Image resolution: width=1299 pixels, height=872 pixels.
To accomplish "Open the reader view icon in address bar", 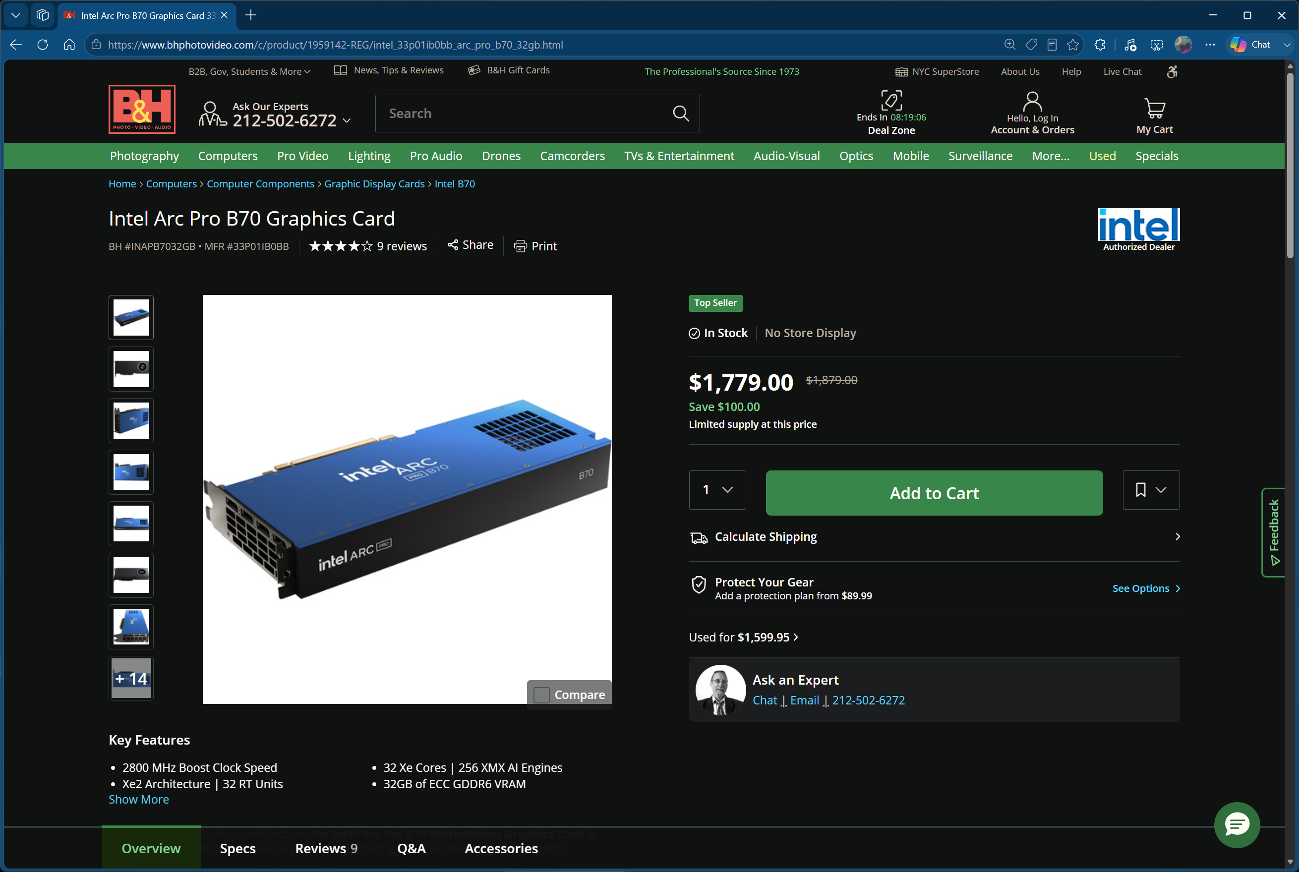I will click(x=1052, y=45).
